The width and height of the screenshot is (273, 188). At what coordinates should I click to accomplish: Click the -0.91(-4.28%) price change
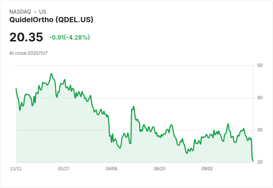click(x=69, y=37)
